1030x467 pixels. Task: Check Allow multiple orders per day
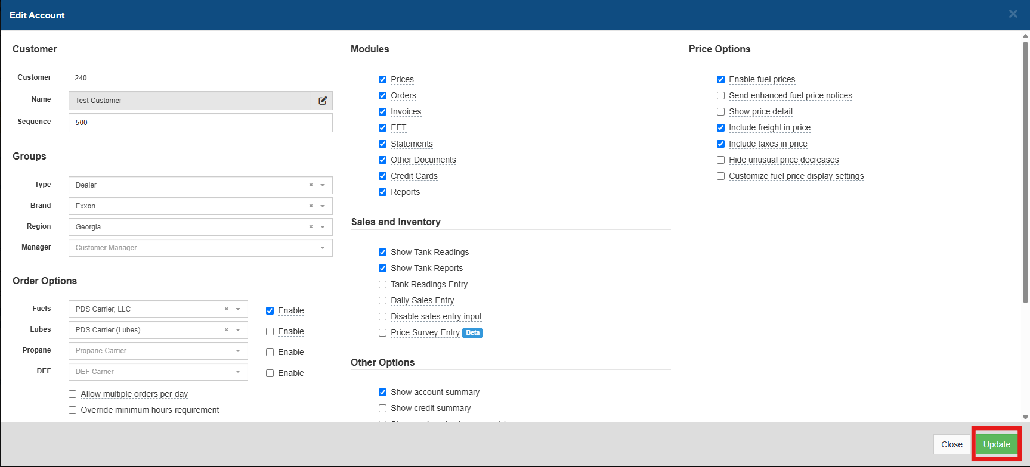click(x=72, y=394)
